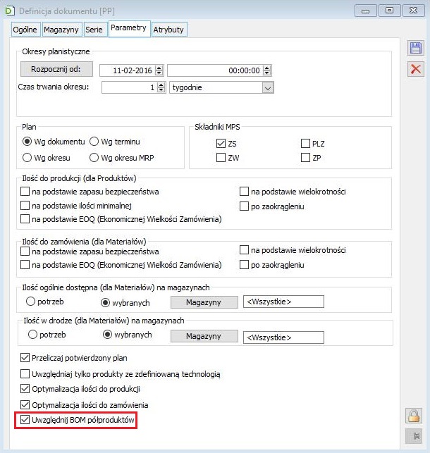The height and width of the screenshot is (453, 430).
Task: Click Magazyny button for Ilość ogólnie dostępna
Action: [x=204, y=302]
